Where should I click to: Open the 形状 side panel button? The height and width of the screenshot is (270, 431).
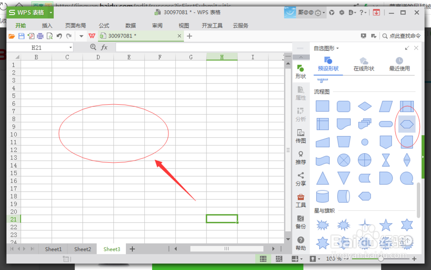click(x=301, y=71)
